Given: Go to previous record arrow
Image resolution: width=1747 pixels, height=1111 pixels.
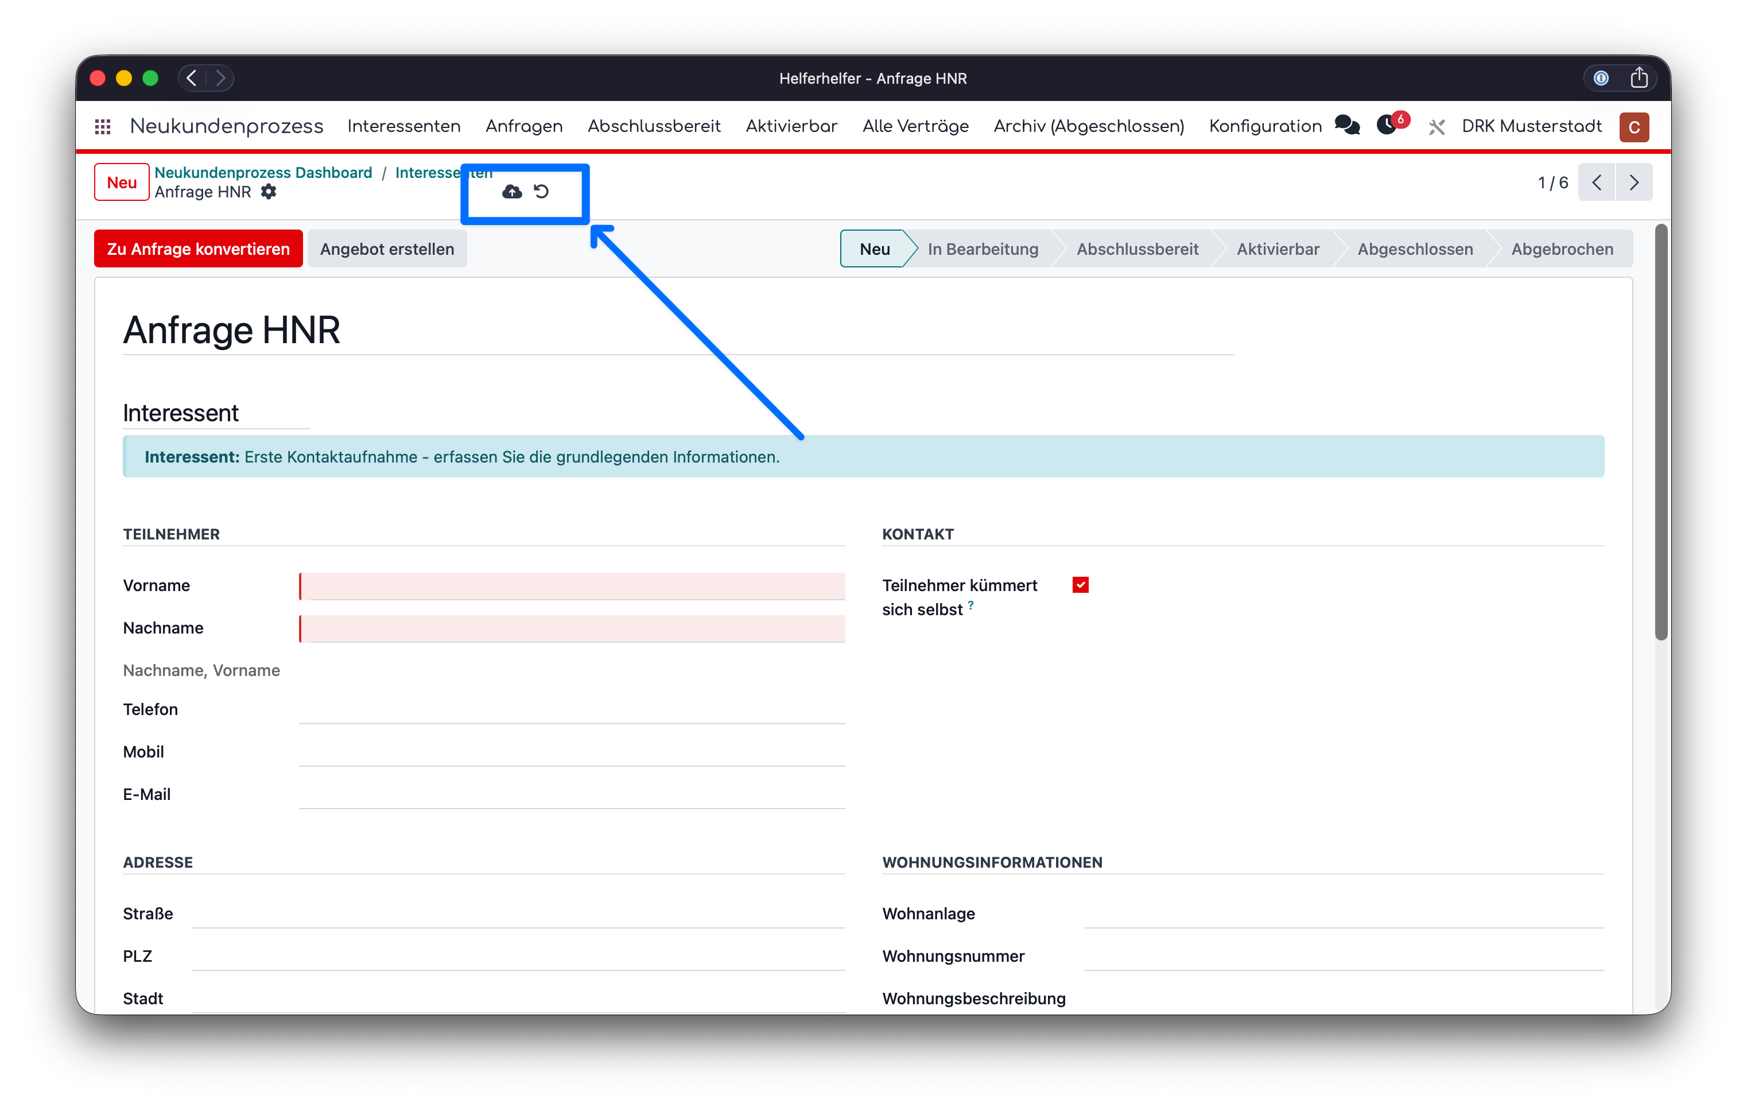Looking at the screenshot, I should [1596, 182].
